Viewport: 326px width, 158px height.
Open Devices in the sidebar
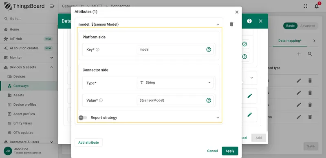tap(29, 76)
